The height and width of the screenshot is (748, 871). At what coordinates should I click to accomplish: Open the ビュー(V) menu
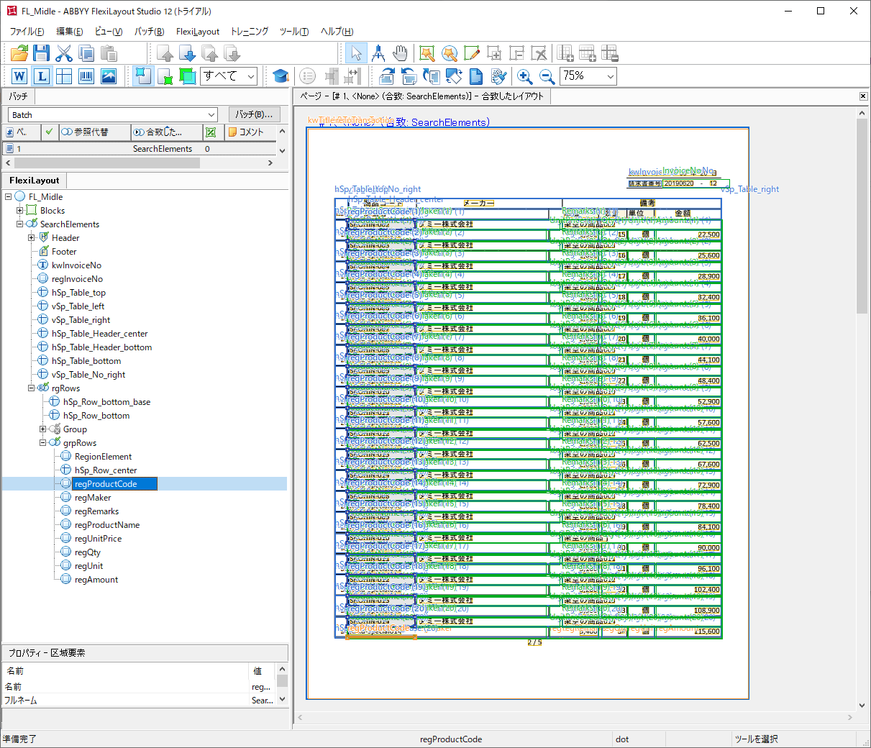click(x=109, y=32)
